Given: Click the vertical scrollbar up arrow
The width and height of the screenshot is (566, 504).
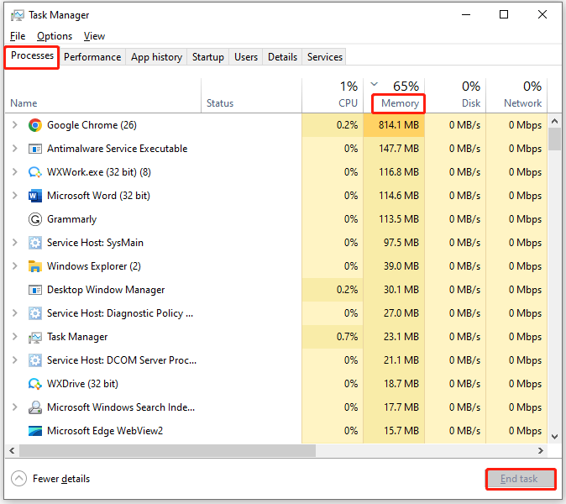Looking at the screenshot, I should pos(555,121).
